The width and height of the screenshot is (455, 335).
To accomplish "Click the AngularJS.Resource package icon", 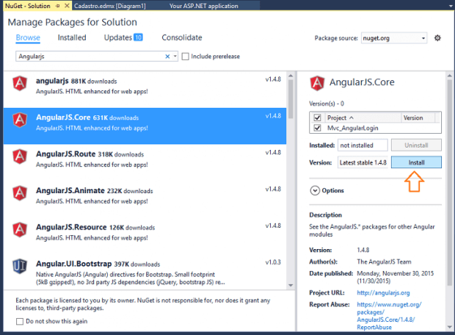I will (x=21, y=231).
